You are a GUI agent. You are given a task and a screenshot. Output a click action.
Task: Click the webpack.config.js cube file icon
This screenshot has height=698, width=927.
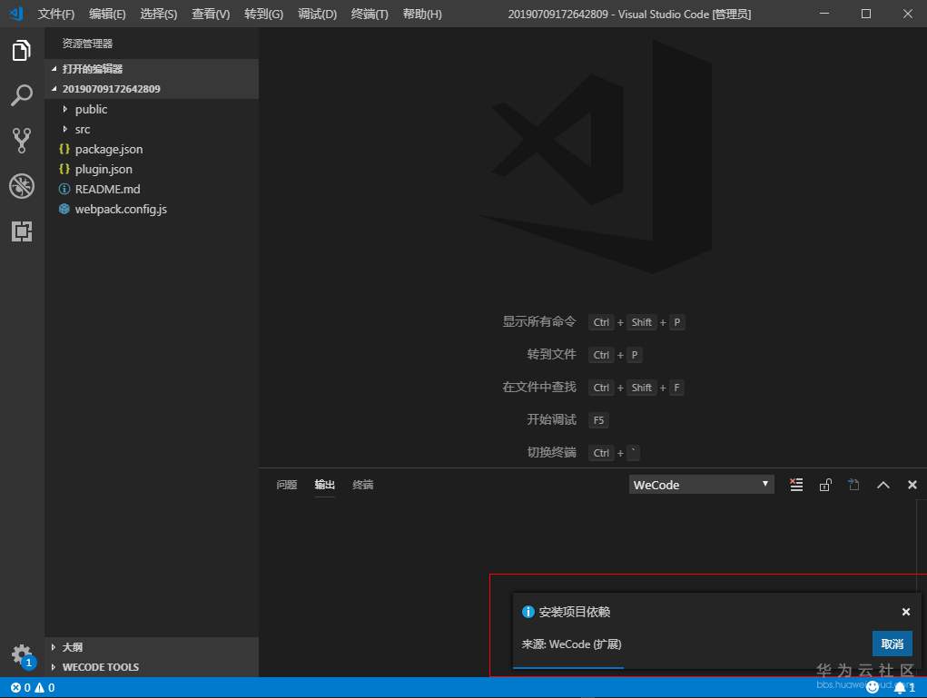click(64, 209)
